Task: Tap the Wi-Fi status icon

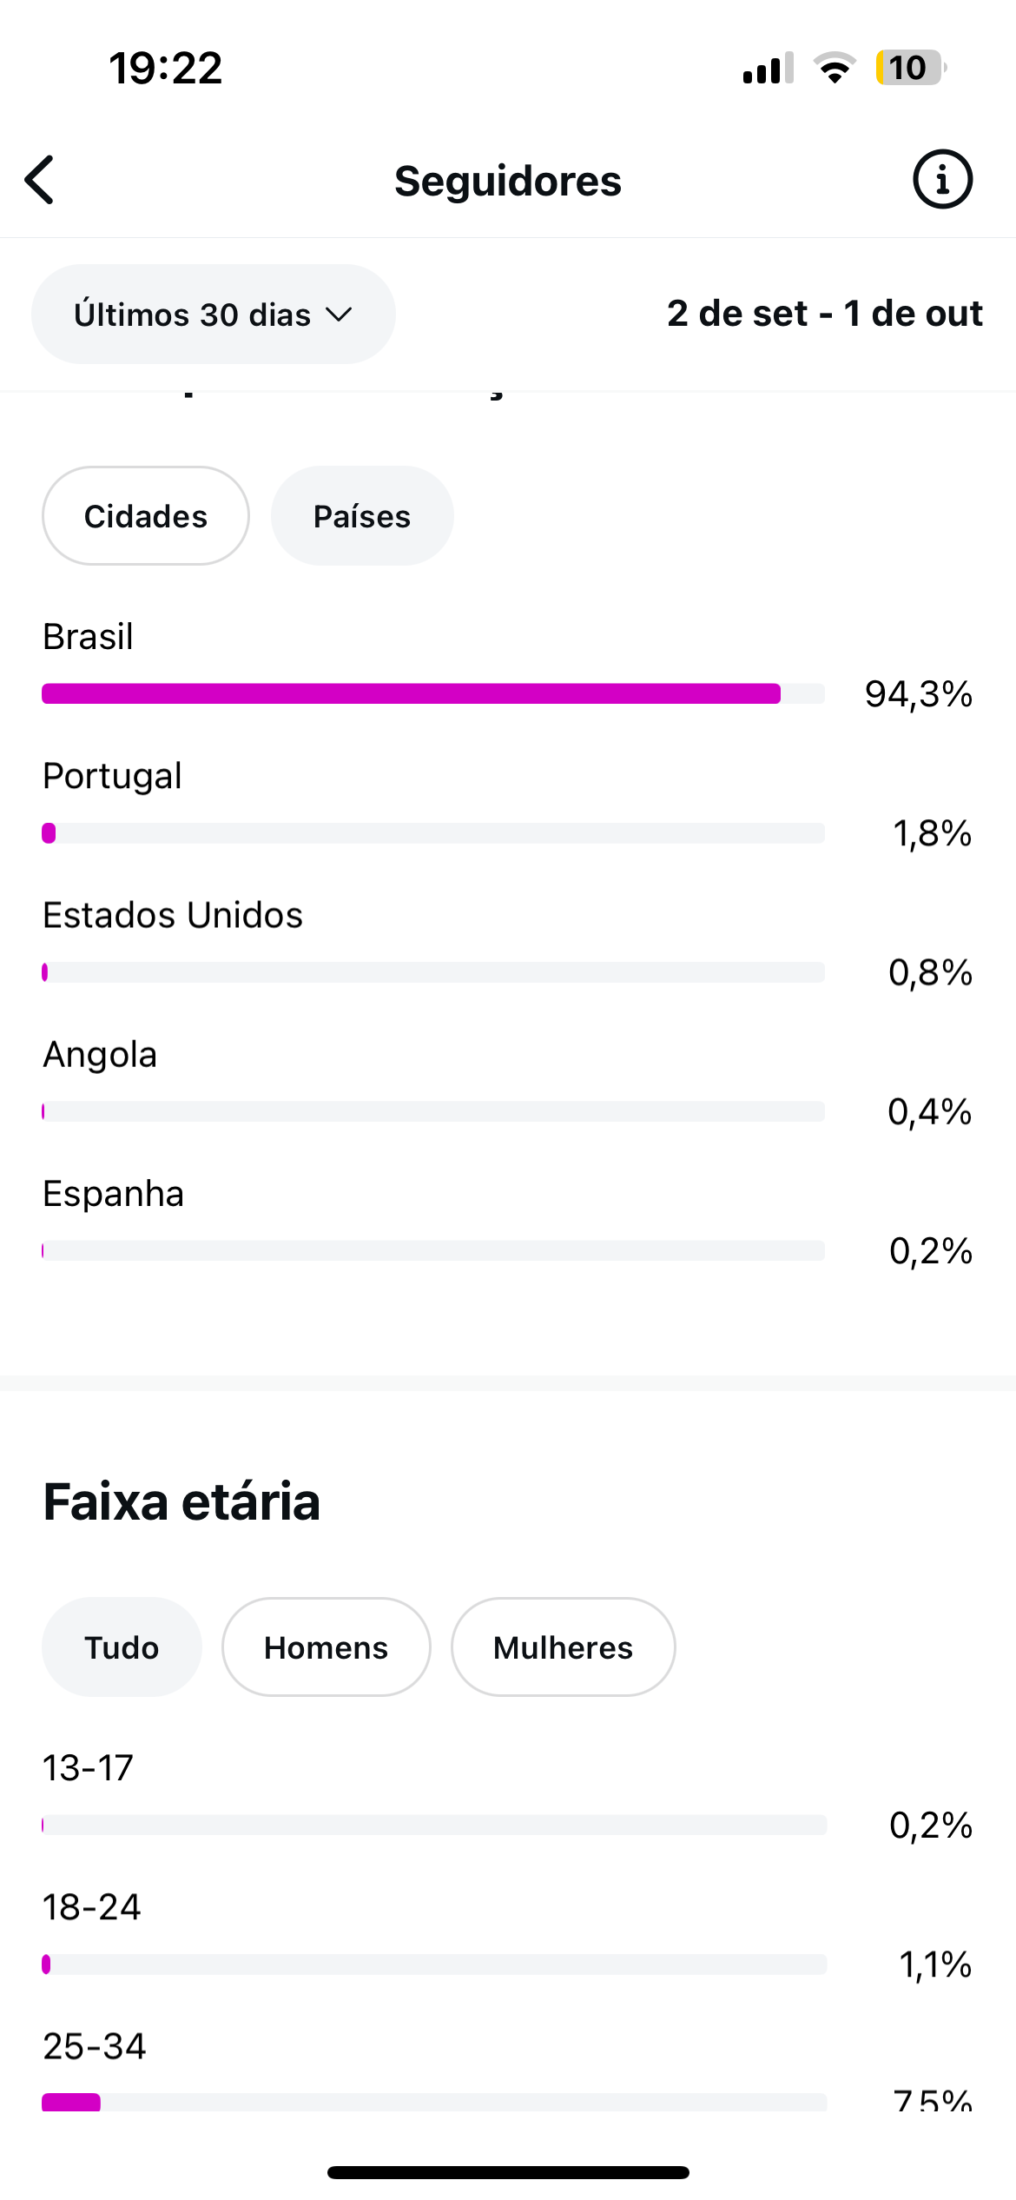Action: click(x=835, y=68)
